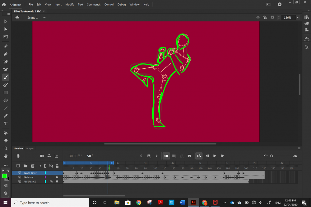Choose the Text tool
311x207 pixels.
(6, 123)
